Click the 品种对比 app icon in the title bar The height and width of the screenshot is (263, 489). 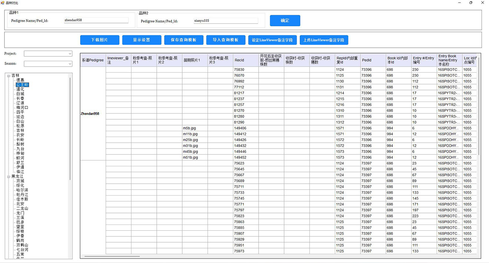pos(3,3)
